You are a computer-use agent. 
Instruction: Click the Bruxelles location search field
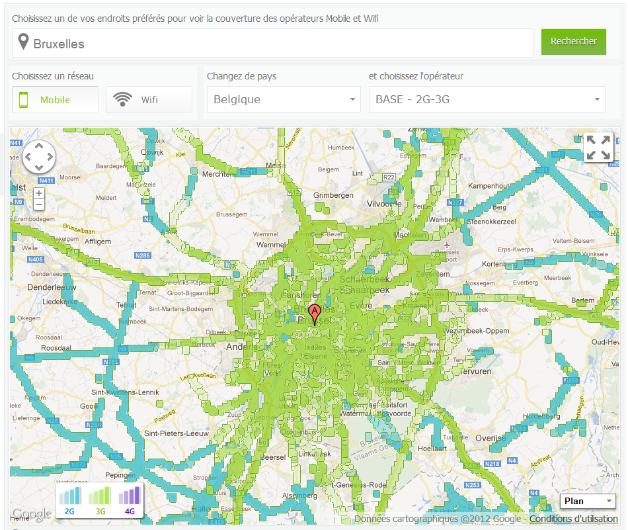click(273, 43)
